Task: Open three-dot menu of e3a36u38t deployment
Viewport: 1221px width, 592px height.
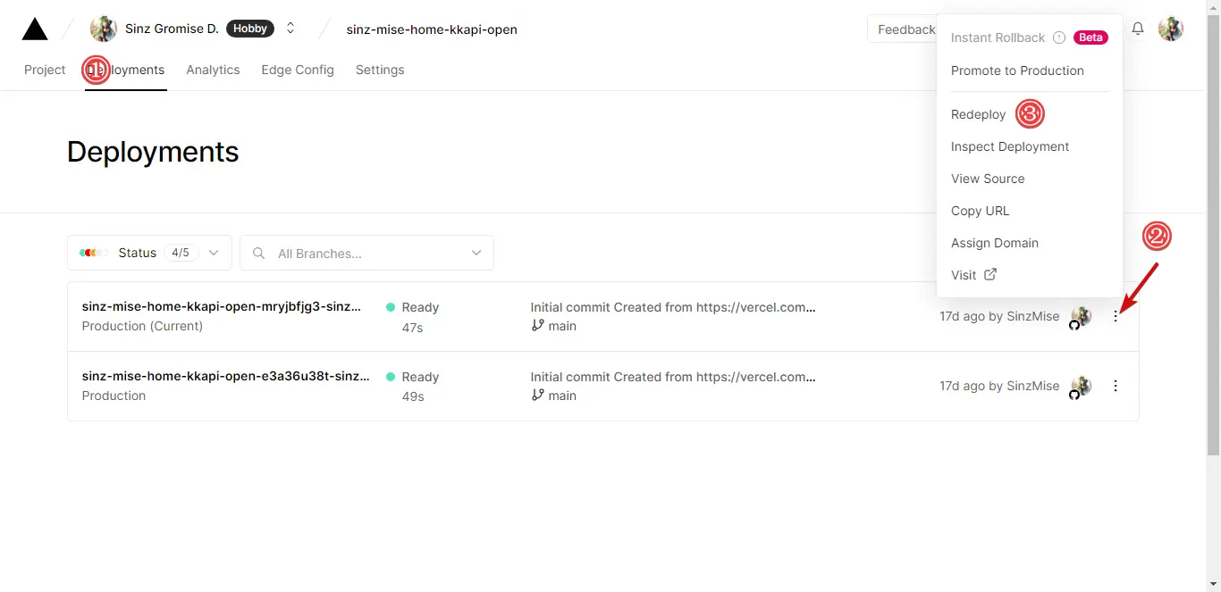Action: point(1116,386)
